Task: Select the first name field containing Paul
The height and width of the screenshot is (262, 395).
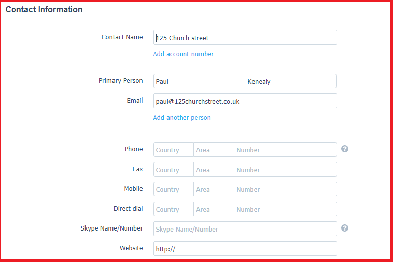Action: (199, 81)
